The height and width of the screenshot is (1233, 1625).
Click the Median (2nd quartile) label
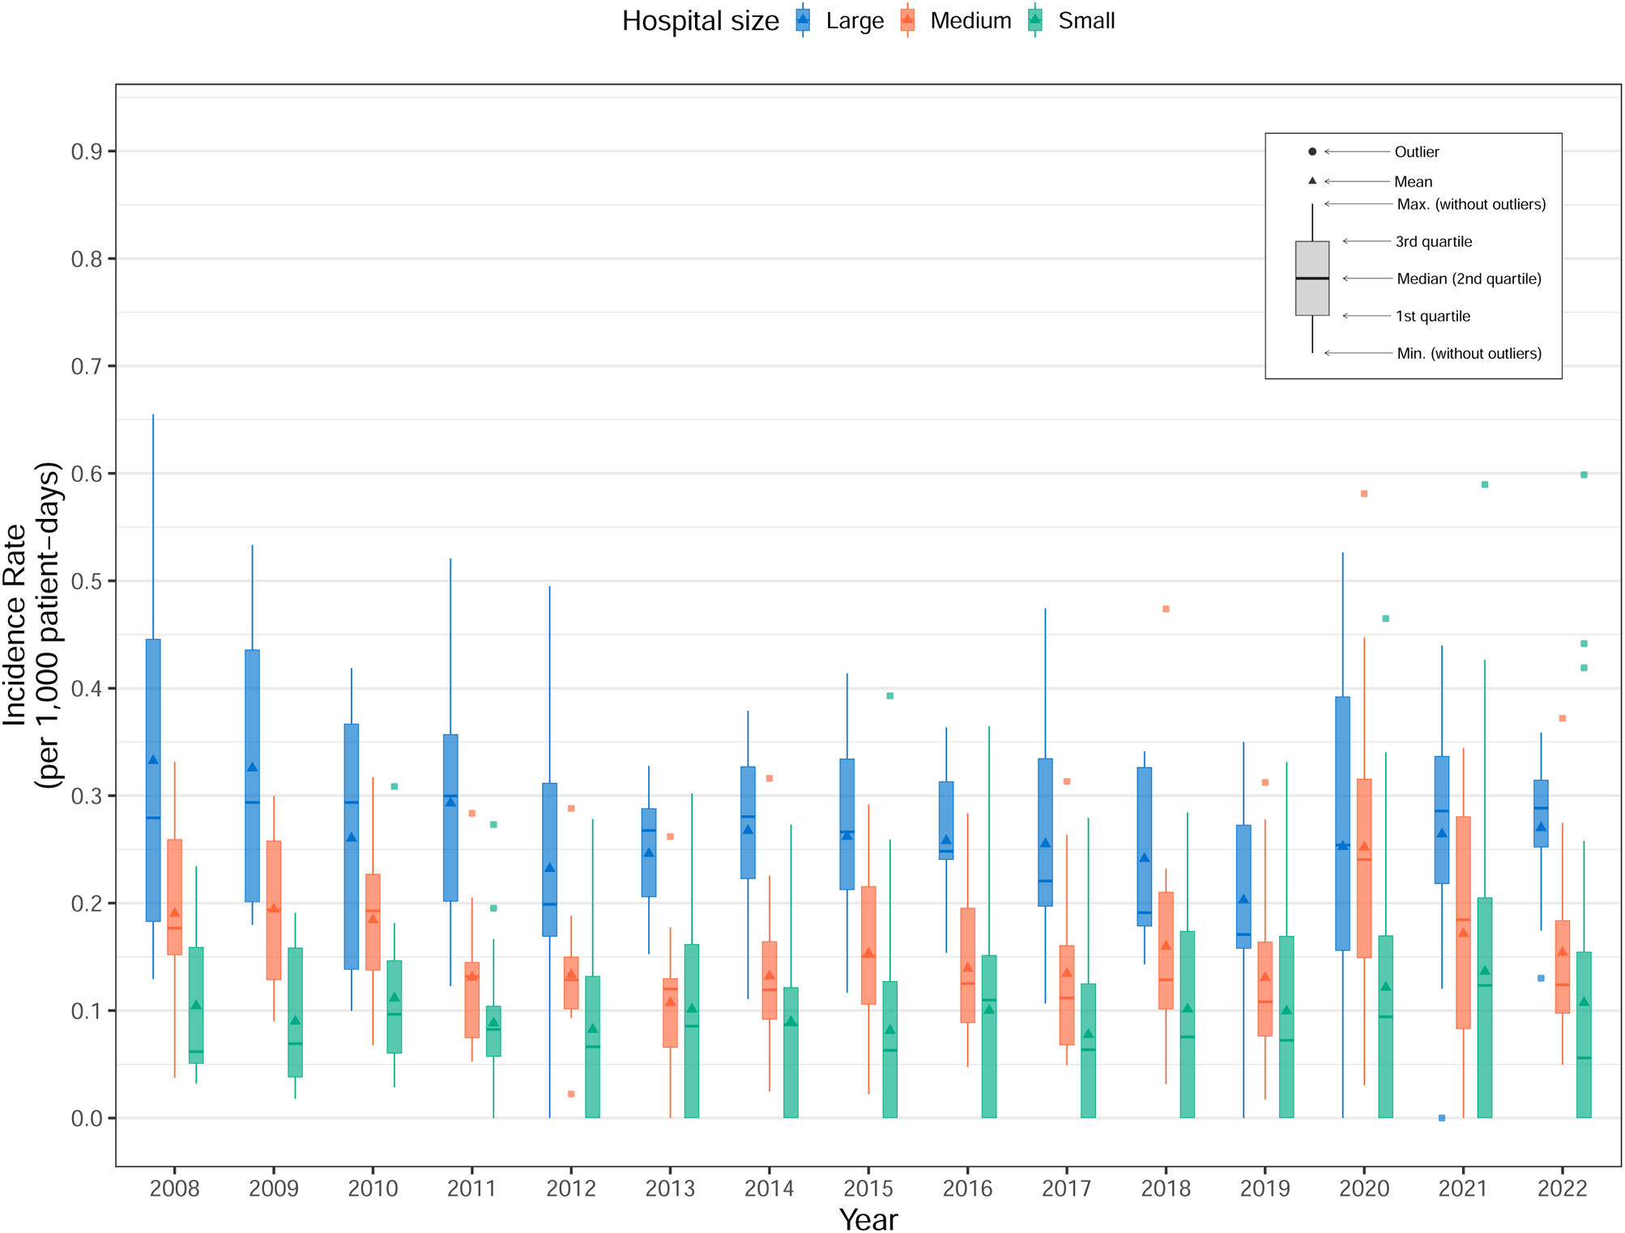1468,278
